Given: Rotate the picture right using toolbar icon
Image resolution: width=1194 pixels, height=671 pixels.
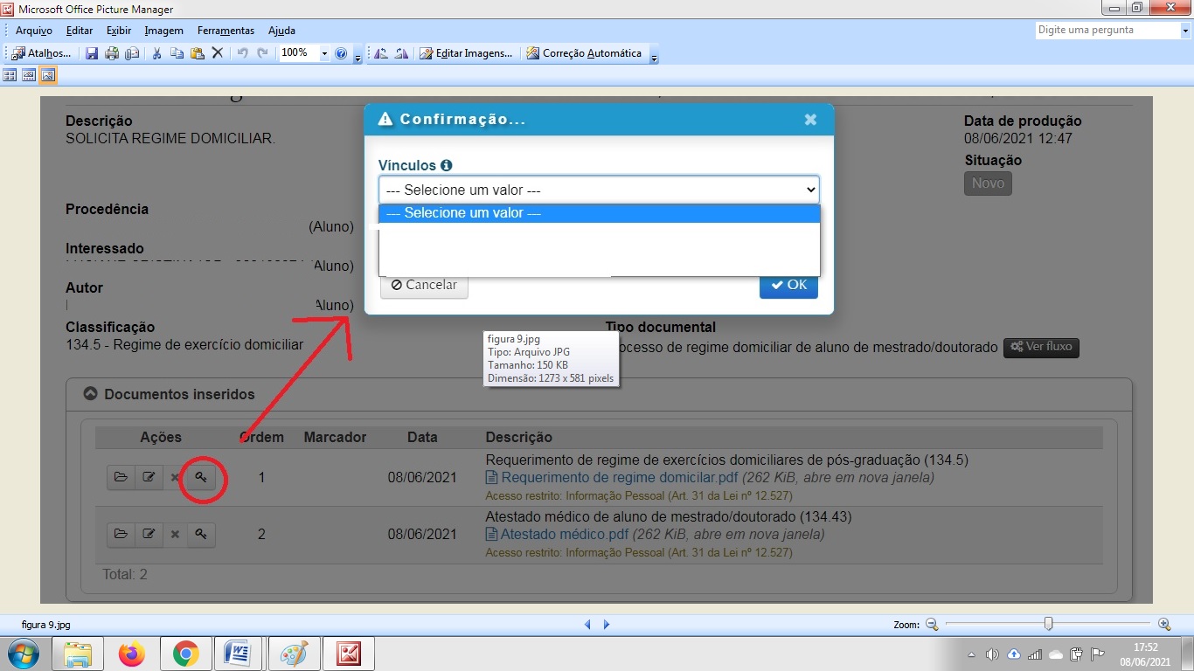Looking at the screenshot, I should point(401,53).
